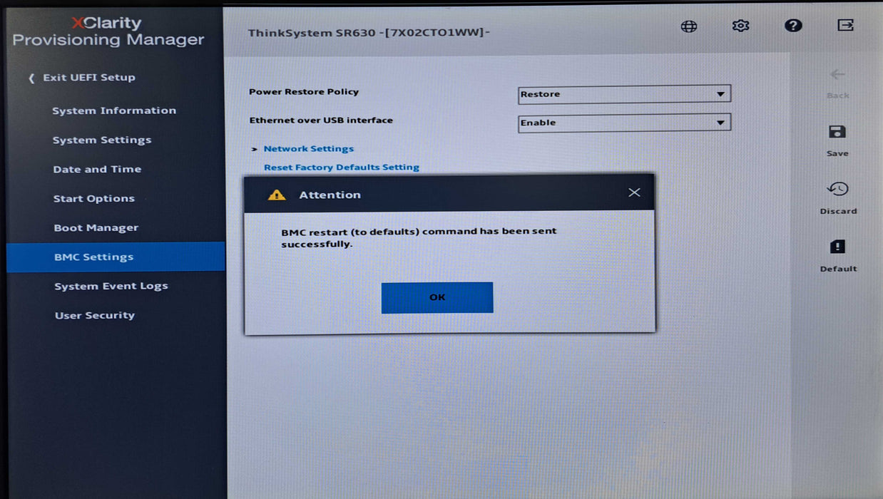
Task: Click the Back arrow icon
Action: 838,74
